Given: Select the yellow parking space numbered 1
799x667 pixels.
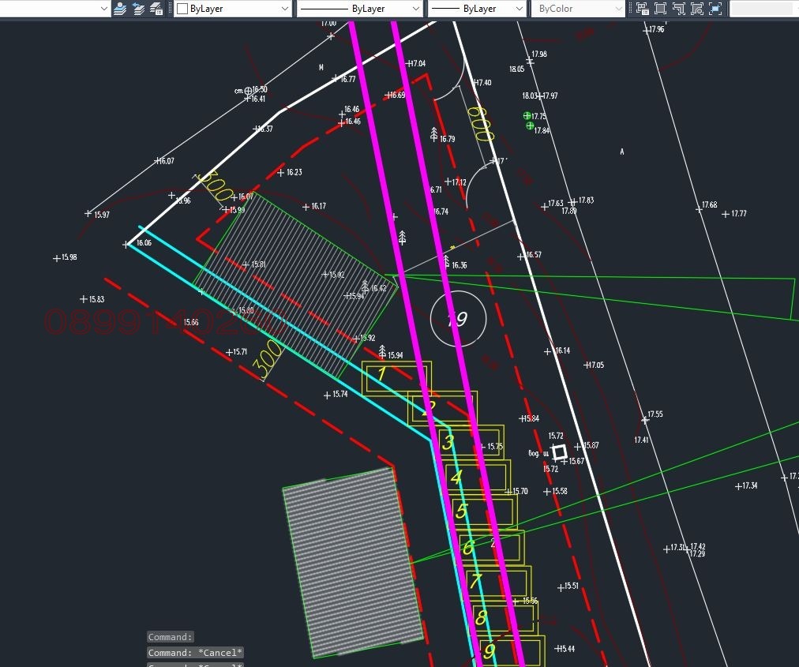Looking at the screenshot, I should (396, 377).
